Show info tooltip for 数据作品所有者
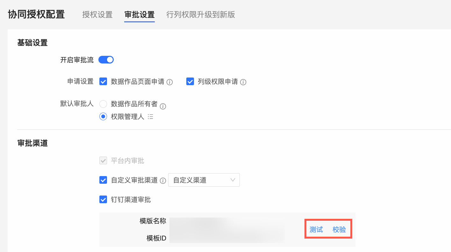This screenshot has height=252, width=451. tap(163, 107)
